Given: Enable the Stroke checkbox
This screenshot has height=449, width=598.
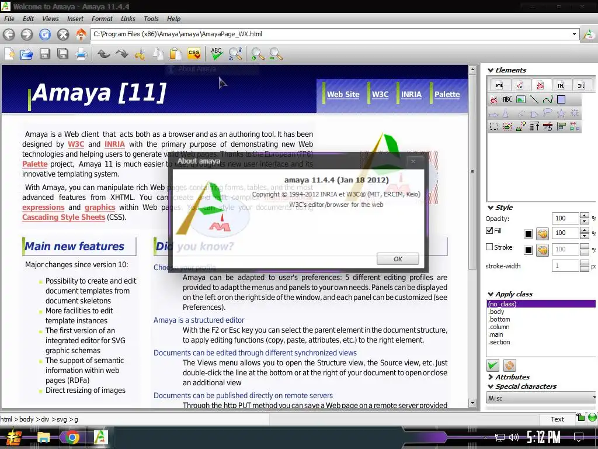Looking at the screenshot, I should click(490, 247).
